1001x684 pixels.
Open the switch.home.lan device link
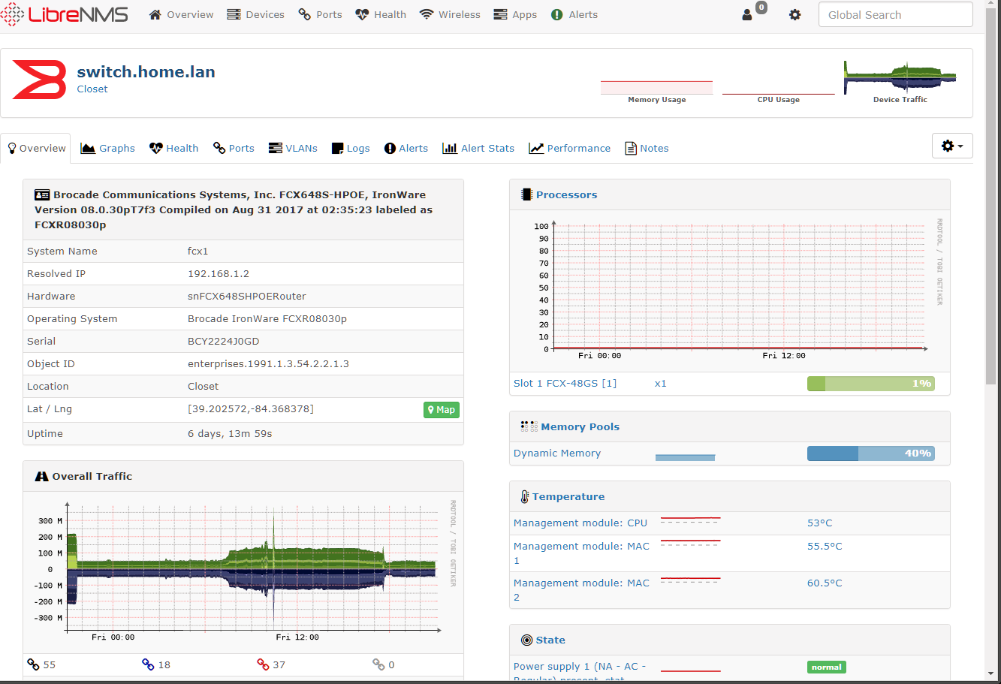pyautogui.click(x=146, y=72)
